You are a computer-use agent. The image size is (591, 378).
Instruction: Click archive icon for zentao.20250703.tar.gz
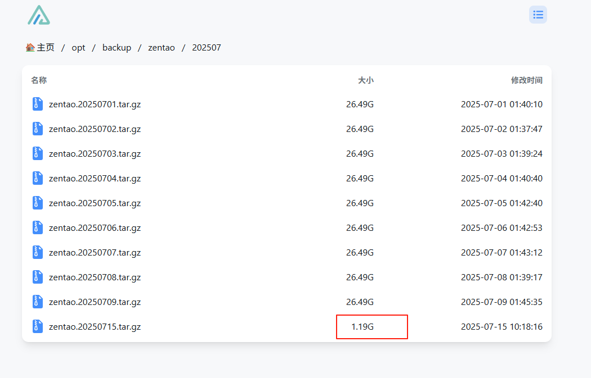pos(37,153)
